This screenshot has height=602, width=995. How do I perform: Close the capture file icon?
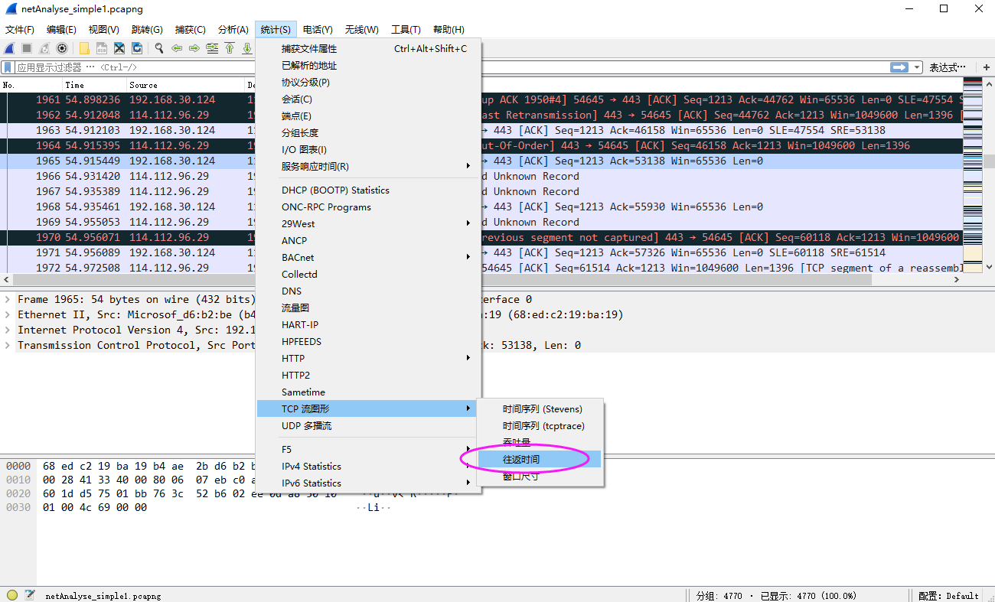119,48
